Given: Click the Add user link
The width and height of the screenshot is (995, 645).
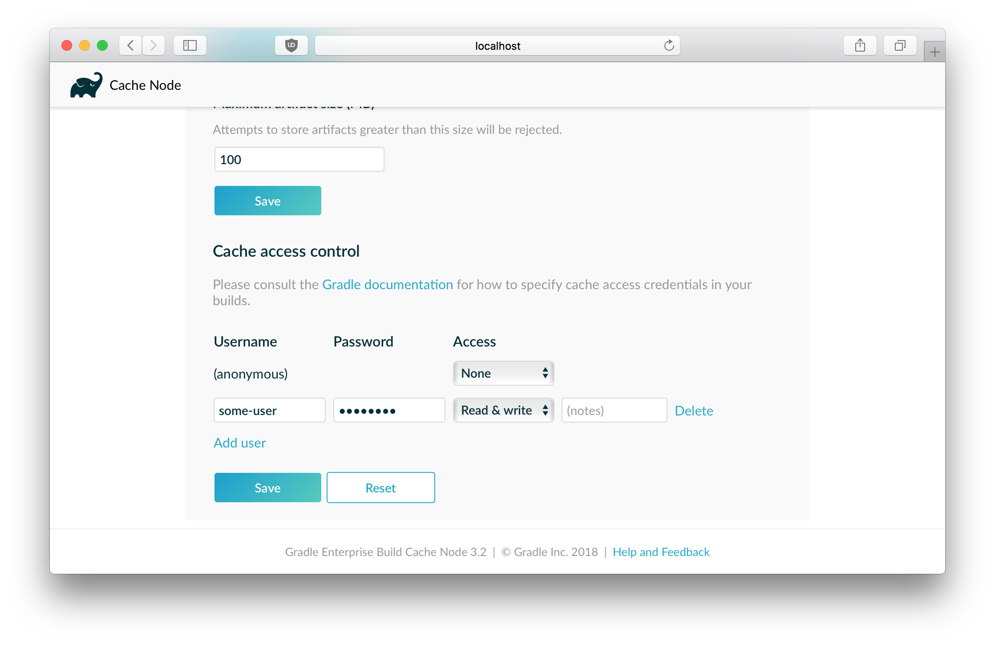Looking at the screenshot, I should click(x=240, y=443).
